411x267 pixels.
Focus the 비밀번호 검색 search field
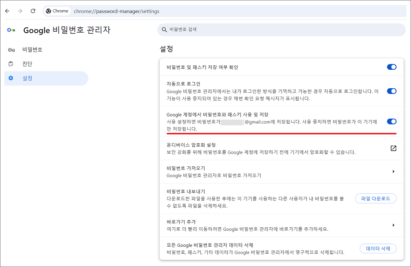point(281,30)
